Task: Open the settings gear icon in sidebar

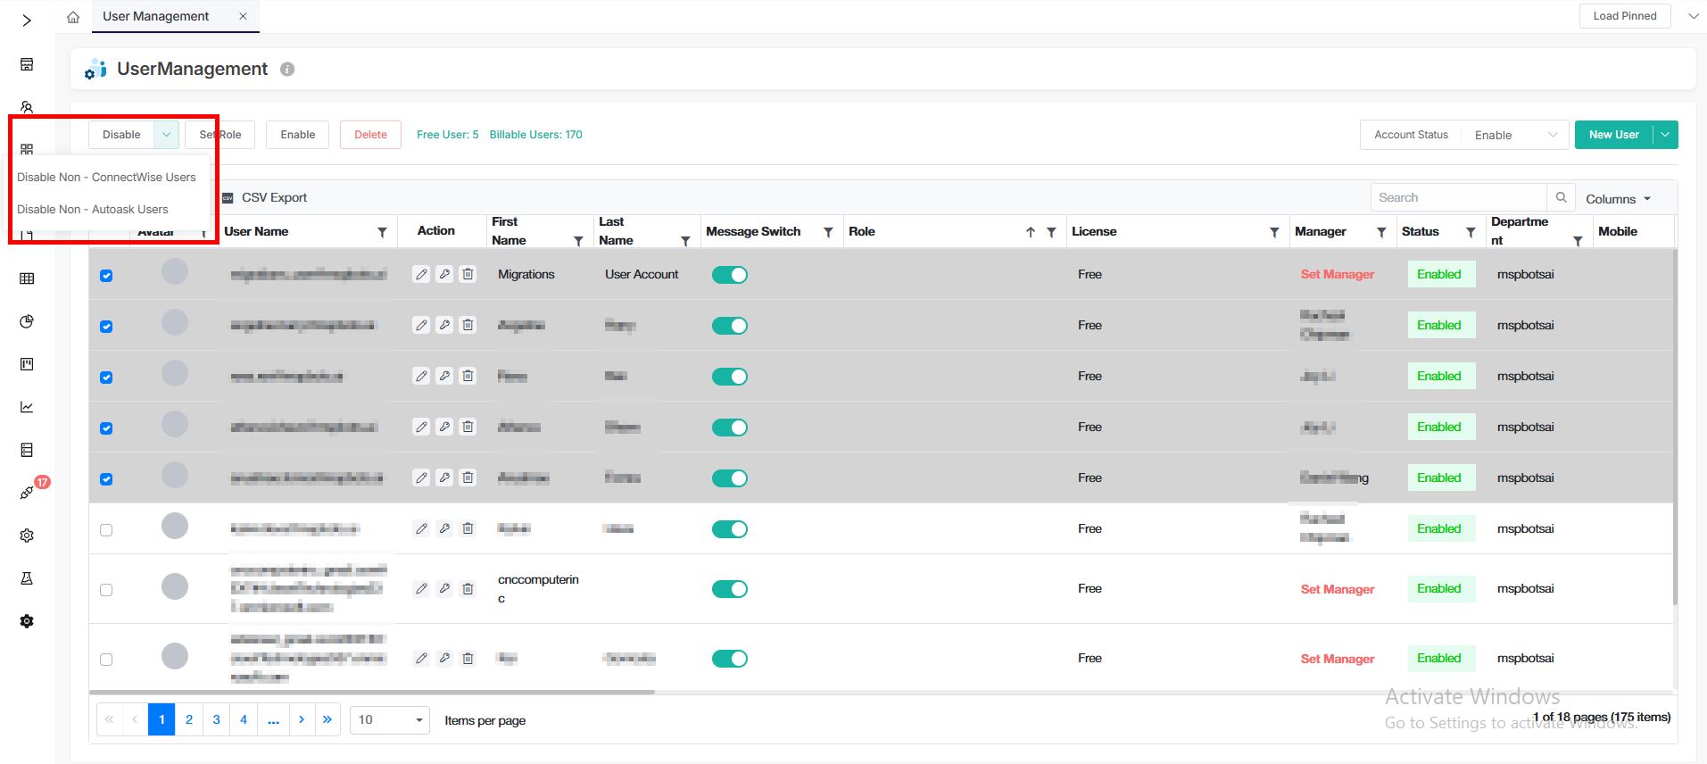Action: click(27, 536)
